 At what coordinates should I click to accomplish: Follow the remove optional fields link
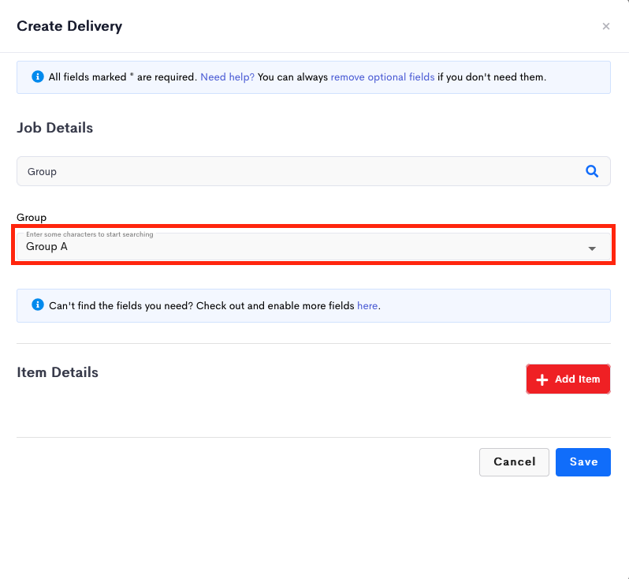coord(382,77)
